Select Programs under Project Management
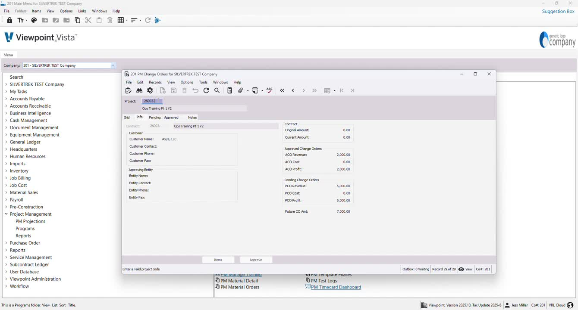Image resolution: width=578 pixels, height=310 pixels. (x=25, y=229)
